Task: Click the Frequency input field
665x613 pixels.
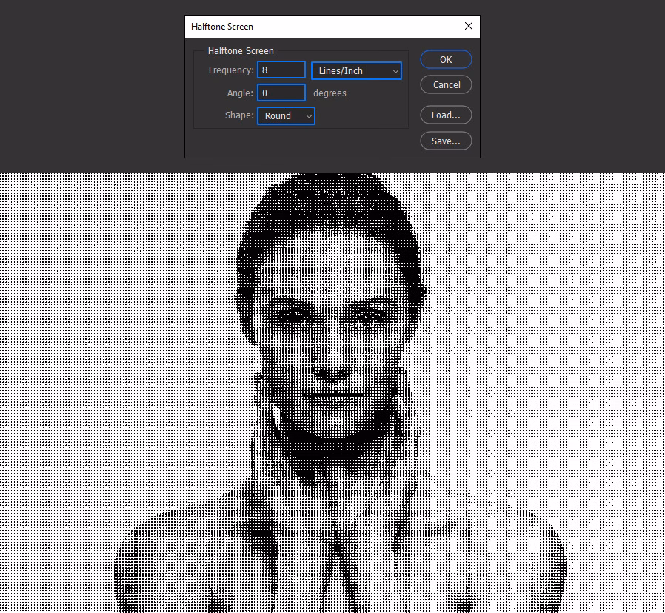Action: point(281,69)
